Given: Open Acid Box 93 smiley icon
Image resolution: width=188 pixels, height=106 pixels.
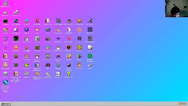Looking at the screenshot, I should [26, 65].
